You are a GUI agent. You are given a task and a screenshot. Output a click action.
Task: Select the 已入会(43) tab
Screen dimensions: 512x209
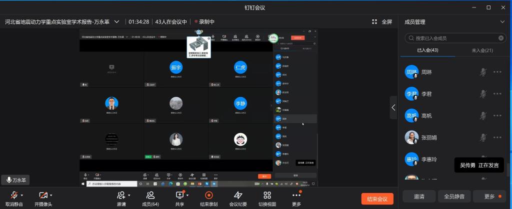click(x=427, y=50)
